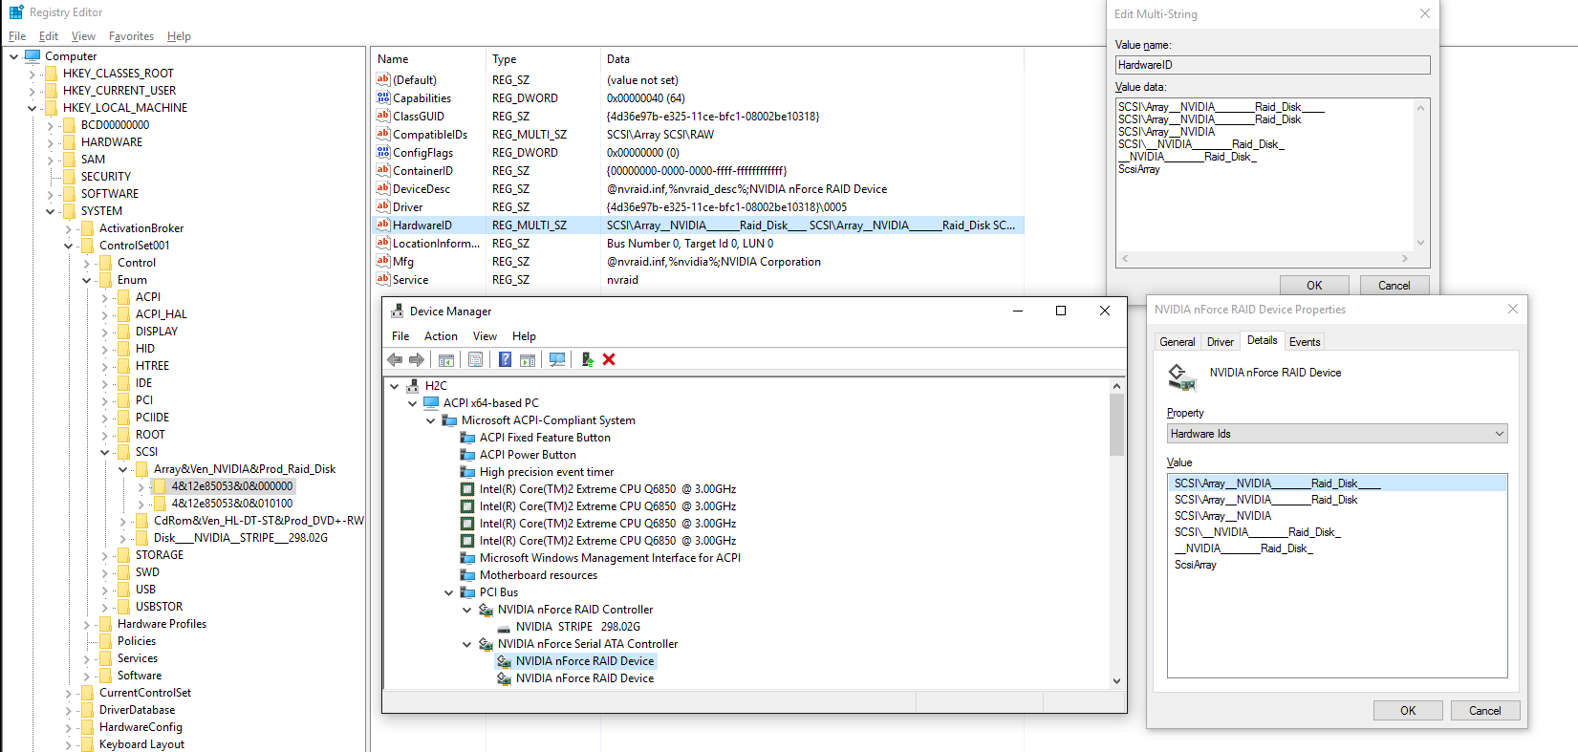This screenshot has width=1578, height=752.
Task: Switch to General tab in Properties dialog
Action: pos(1177,342)
